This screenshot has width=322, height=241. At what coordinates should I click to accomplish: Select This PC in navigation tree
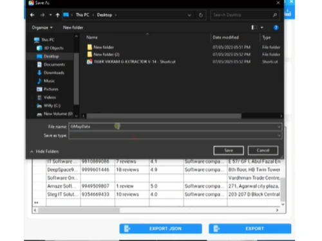(44, 40)
